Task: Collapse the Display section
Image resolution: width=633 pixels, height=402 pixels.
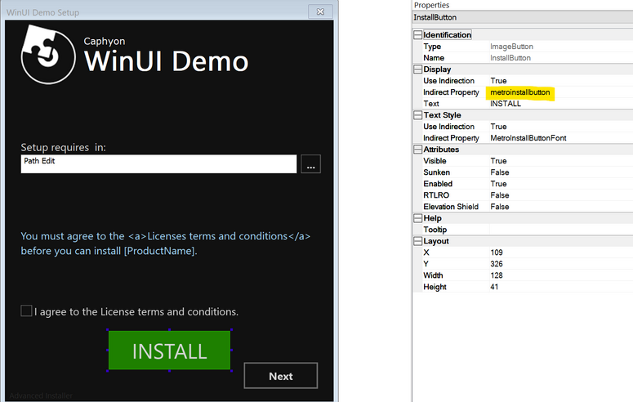Action: pyautogui.click(x=418, y=69)
